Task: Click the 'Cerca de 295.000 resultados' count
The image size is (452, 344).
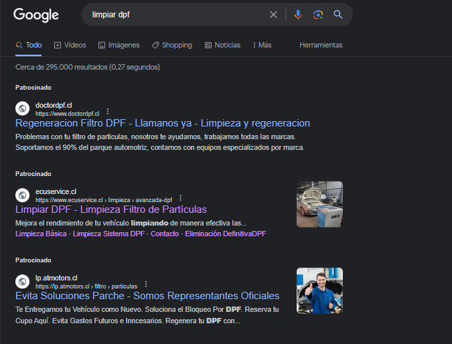Action: click(x=88, y=67)
